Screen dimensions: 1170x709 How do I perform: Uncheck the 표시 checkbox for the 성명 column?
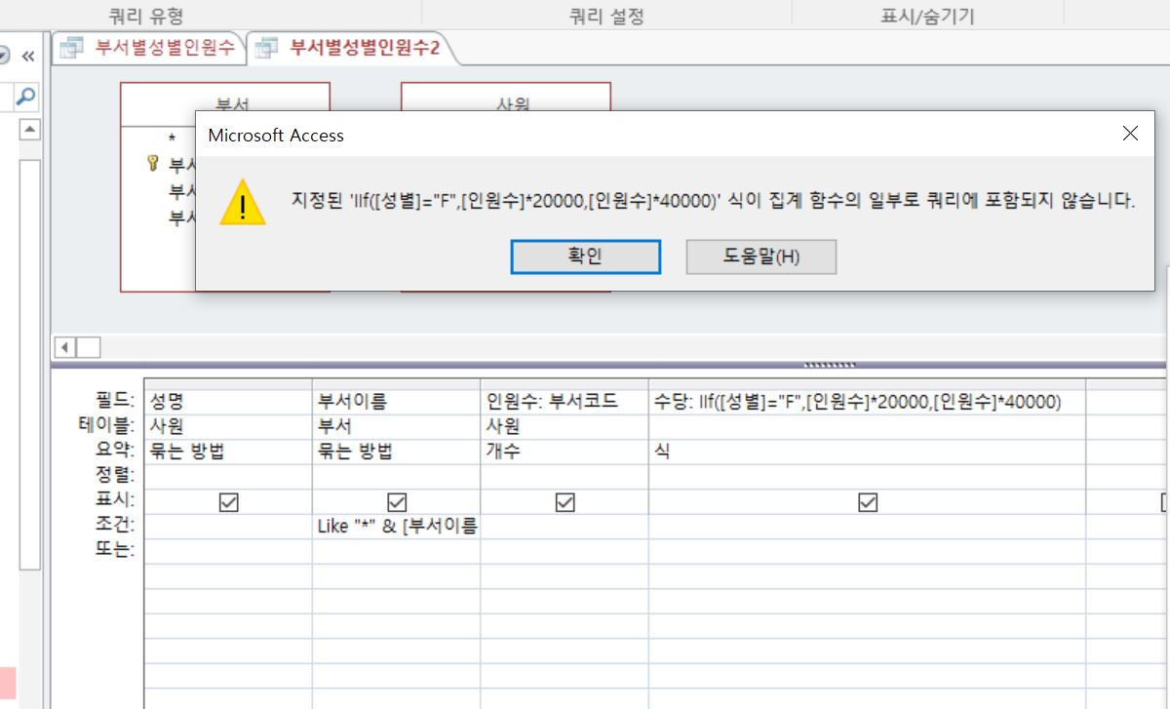(228, 502)
